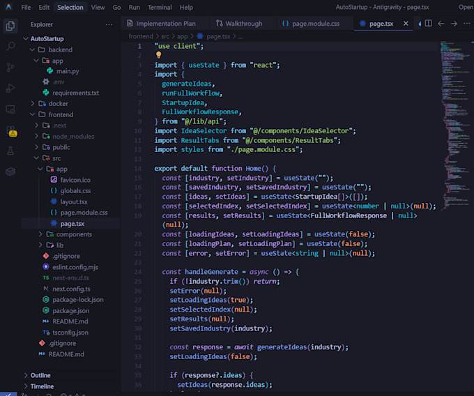Open the Source Control activity icon
Image resolution: width=474 pixels, height=396 pixels.
pos(10,67)
